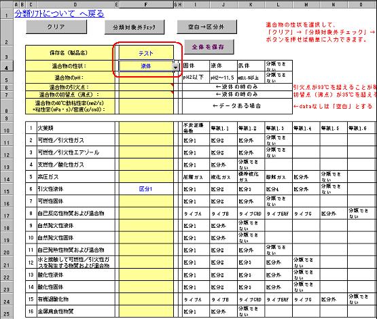Click the 分類対象外チェック button
The width and height of the screenshot is (377, 319).
point(134,27)
